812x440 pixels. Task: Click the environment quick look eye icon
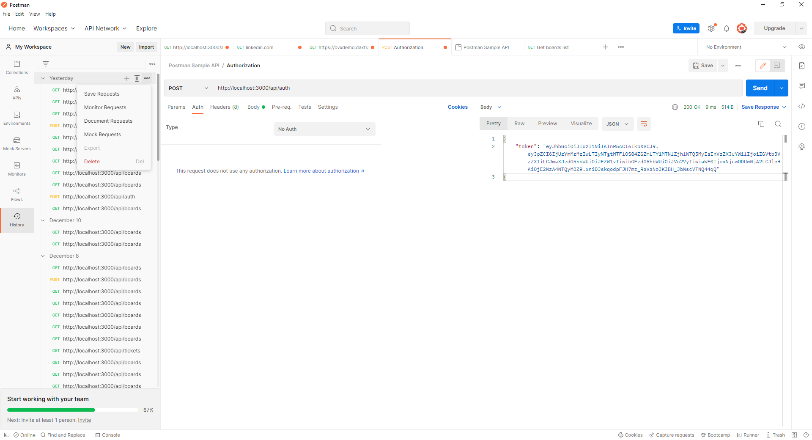tap(802, 47)
